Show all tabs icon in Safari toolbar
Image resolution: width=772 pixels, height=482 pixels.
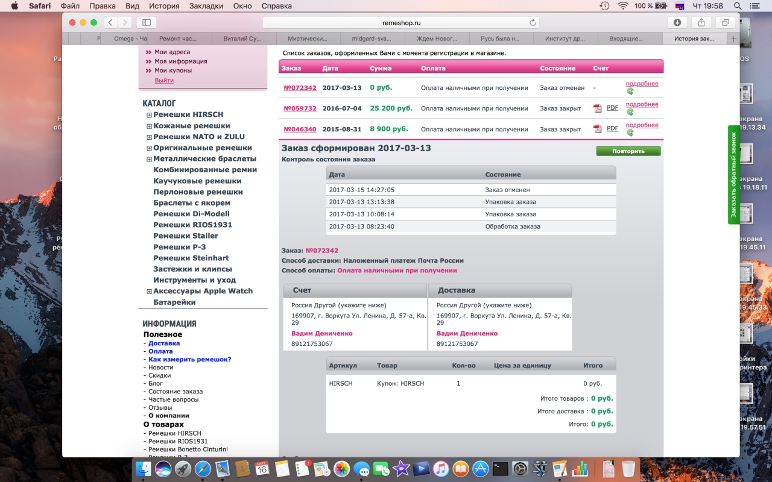(726, 22)
